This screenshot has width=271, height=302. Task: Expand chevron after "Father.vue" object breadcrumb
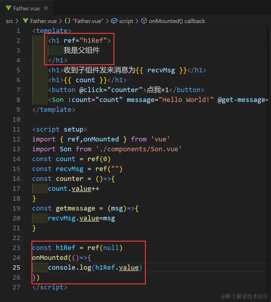[x=107, y=21]
